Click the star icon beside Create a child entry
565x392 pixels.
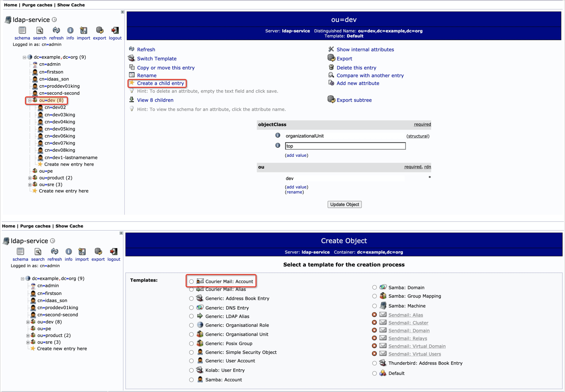pyautogui.click(x=132, y=83)
